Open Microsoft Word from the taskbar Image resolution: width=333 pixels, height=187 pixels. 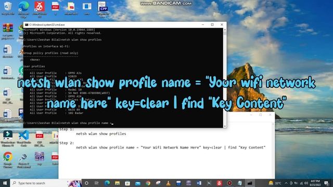(x=199, y=183)
